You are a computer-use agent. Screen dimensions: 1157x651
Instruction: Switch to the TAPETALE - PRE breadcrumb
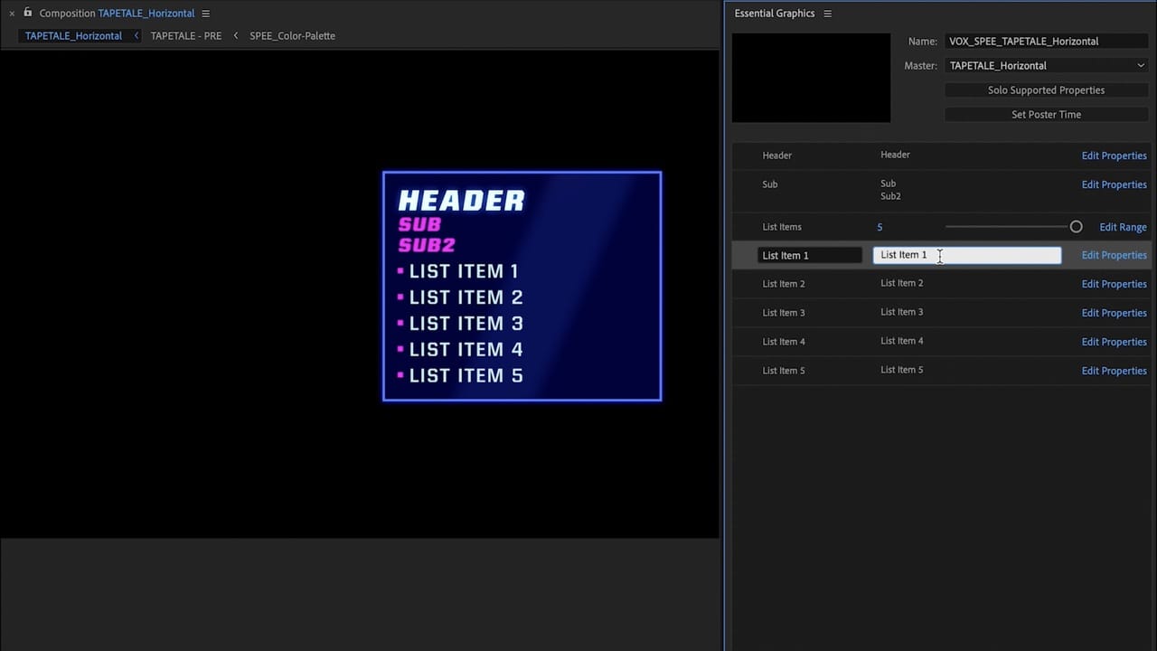(185, 36)
